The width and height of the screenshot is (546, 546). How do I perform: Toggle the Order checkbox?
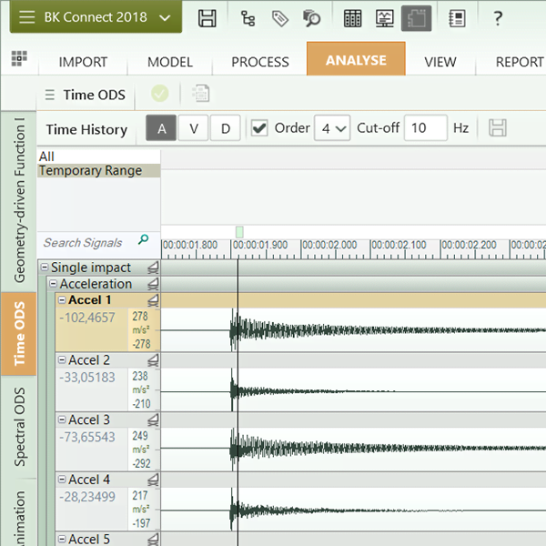260,128
